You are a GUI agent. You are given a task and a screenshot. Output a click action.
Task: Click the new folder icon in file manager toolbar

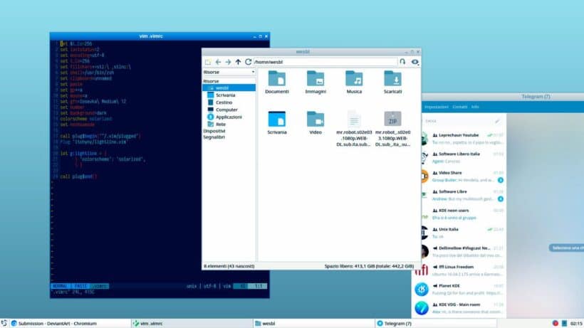tap(208, 62)
